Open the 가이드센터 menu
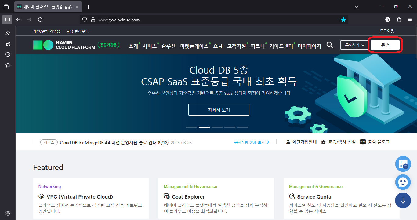The width and height of the screenshot is (417, 220). [x=281, y=46]
